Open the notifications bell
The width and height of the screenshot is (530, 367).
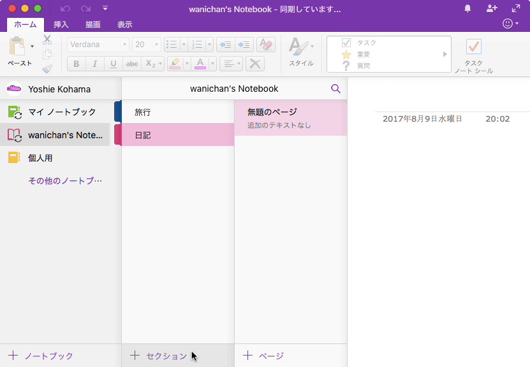pyautogui.click(x=467, y=8)
